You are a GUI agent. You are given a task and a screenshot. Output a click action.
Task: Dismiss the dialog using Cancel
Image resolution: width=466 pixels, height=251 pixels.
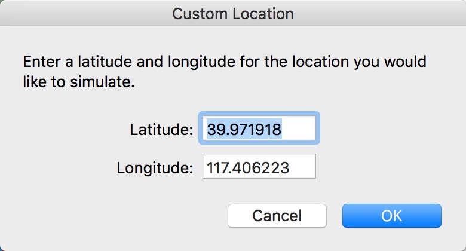click(x=277, y=216)
